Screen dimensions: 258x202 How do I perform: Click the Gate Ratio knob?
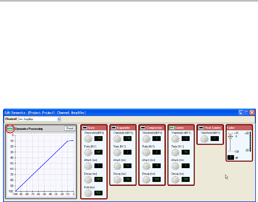(x=88, y=152)
